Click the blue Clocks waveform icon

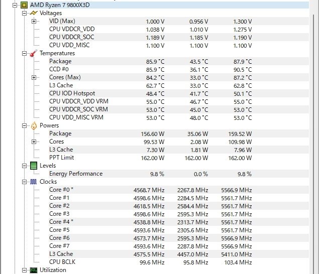point(33,182)
